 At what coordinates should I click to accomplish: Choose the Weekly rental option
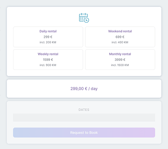(48, 60)
